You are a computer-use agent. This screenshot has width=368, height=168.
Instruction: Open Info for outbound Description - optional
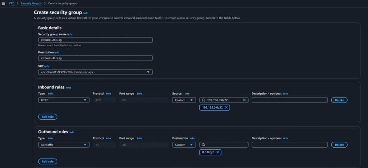click(285, 138)
